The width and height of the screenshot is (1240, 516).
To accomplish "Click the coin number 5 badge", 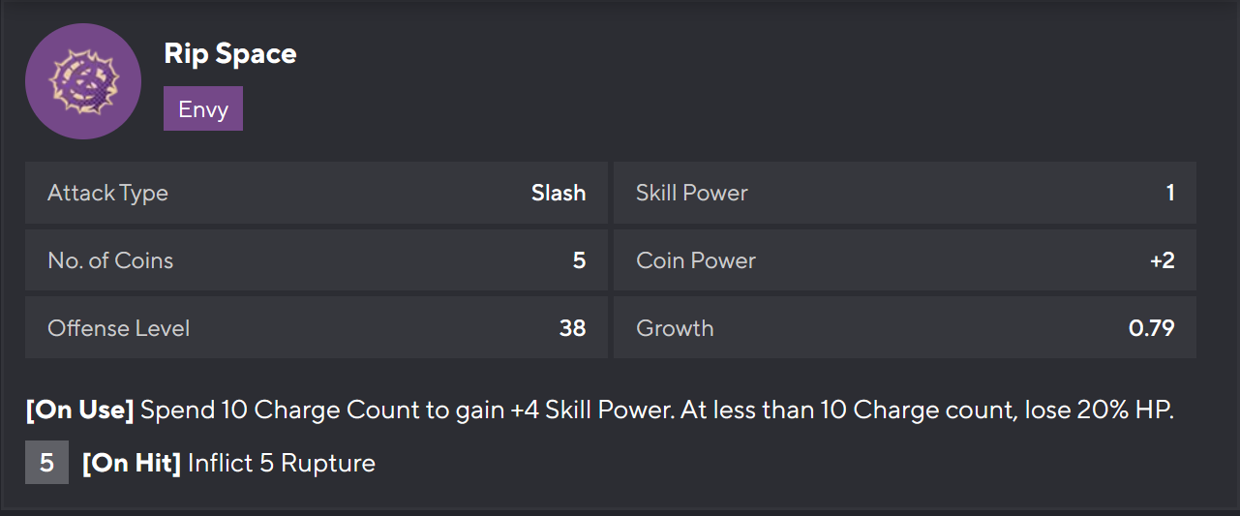I will coord(46,463).
